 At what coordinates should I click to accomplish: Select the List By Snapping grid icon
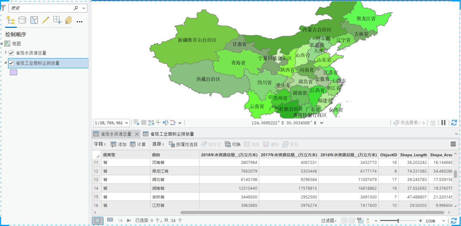click(x=57, y=20)
